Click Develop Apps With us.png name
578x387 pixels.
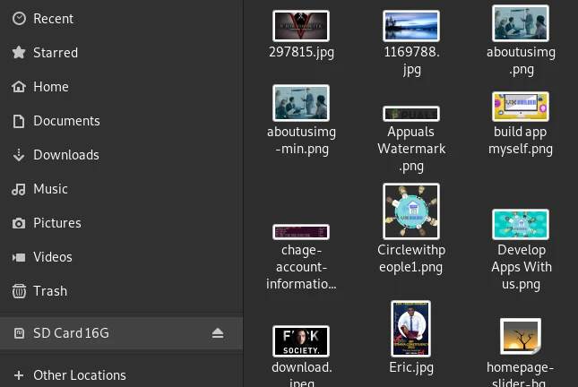[x=522, y=267]
